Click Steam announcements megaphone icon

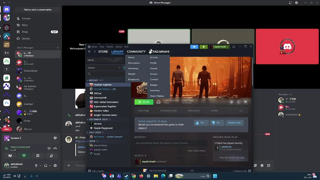pos(194,47)
